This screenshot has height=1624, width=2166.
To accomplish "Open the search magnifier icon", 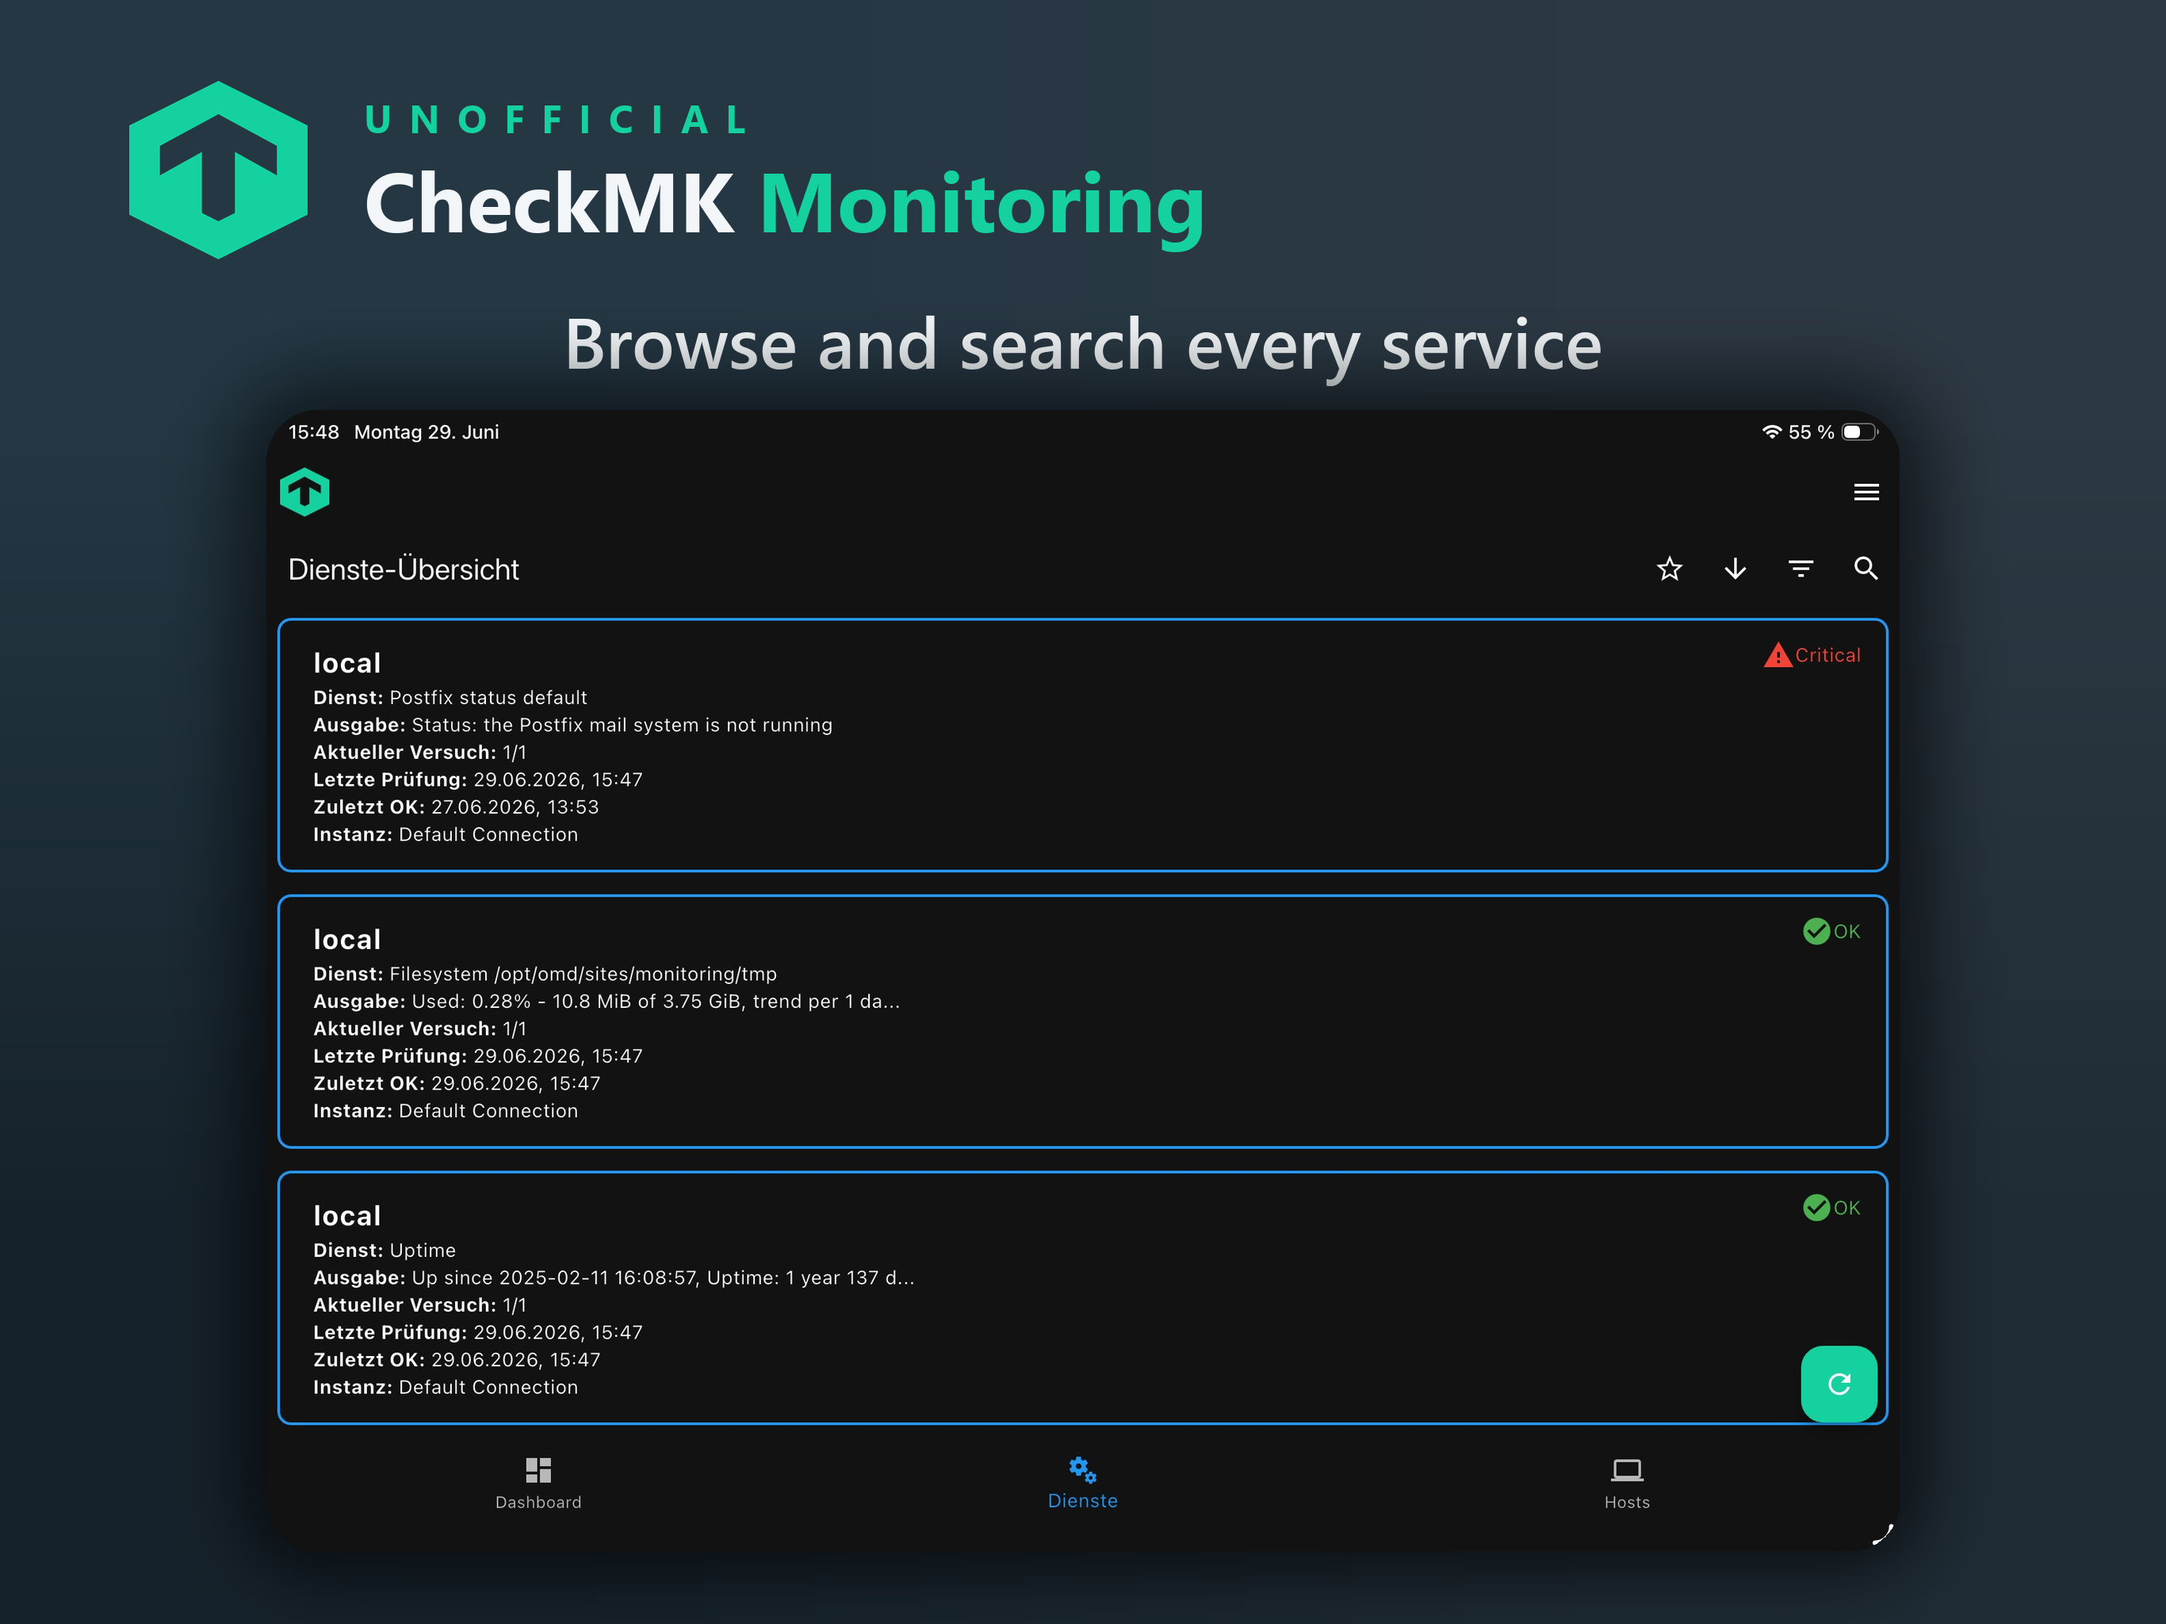I will point(1866,568).
